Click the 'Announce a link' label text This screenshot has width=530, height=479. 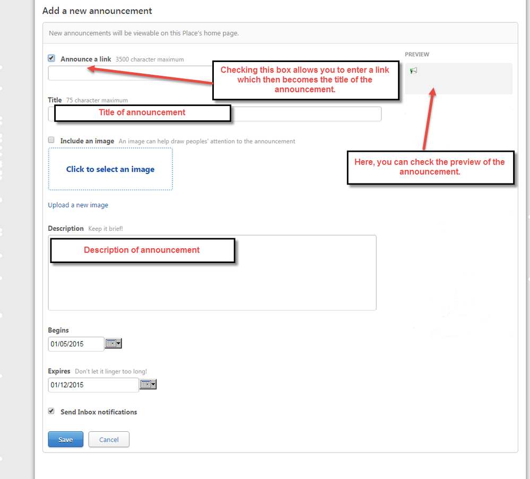[x=86, y=59]
